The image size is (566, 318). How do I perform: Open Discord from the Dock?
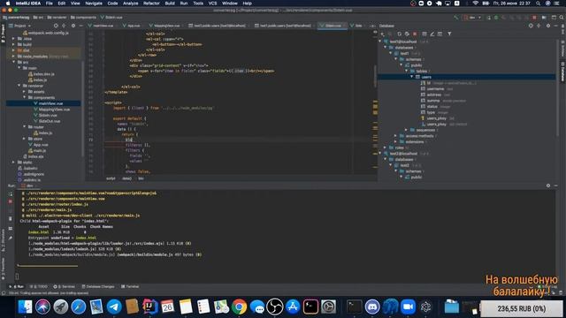click(x=372, y=307)
